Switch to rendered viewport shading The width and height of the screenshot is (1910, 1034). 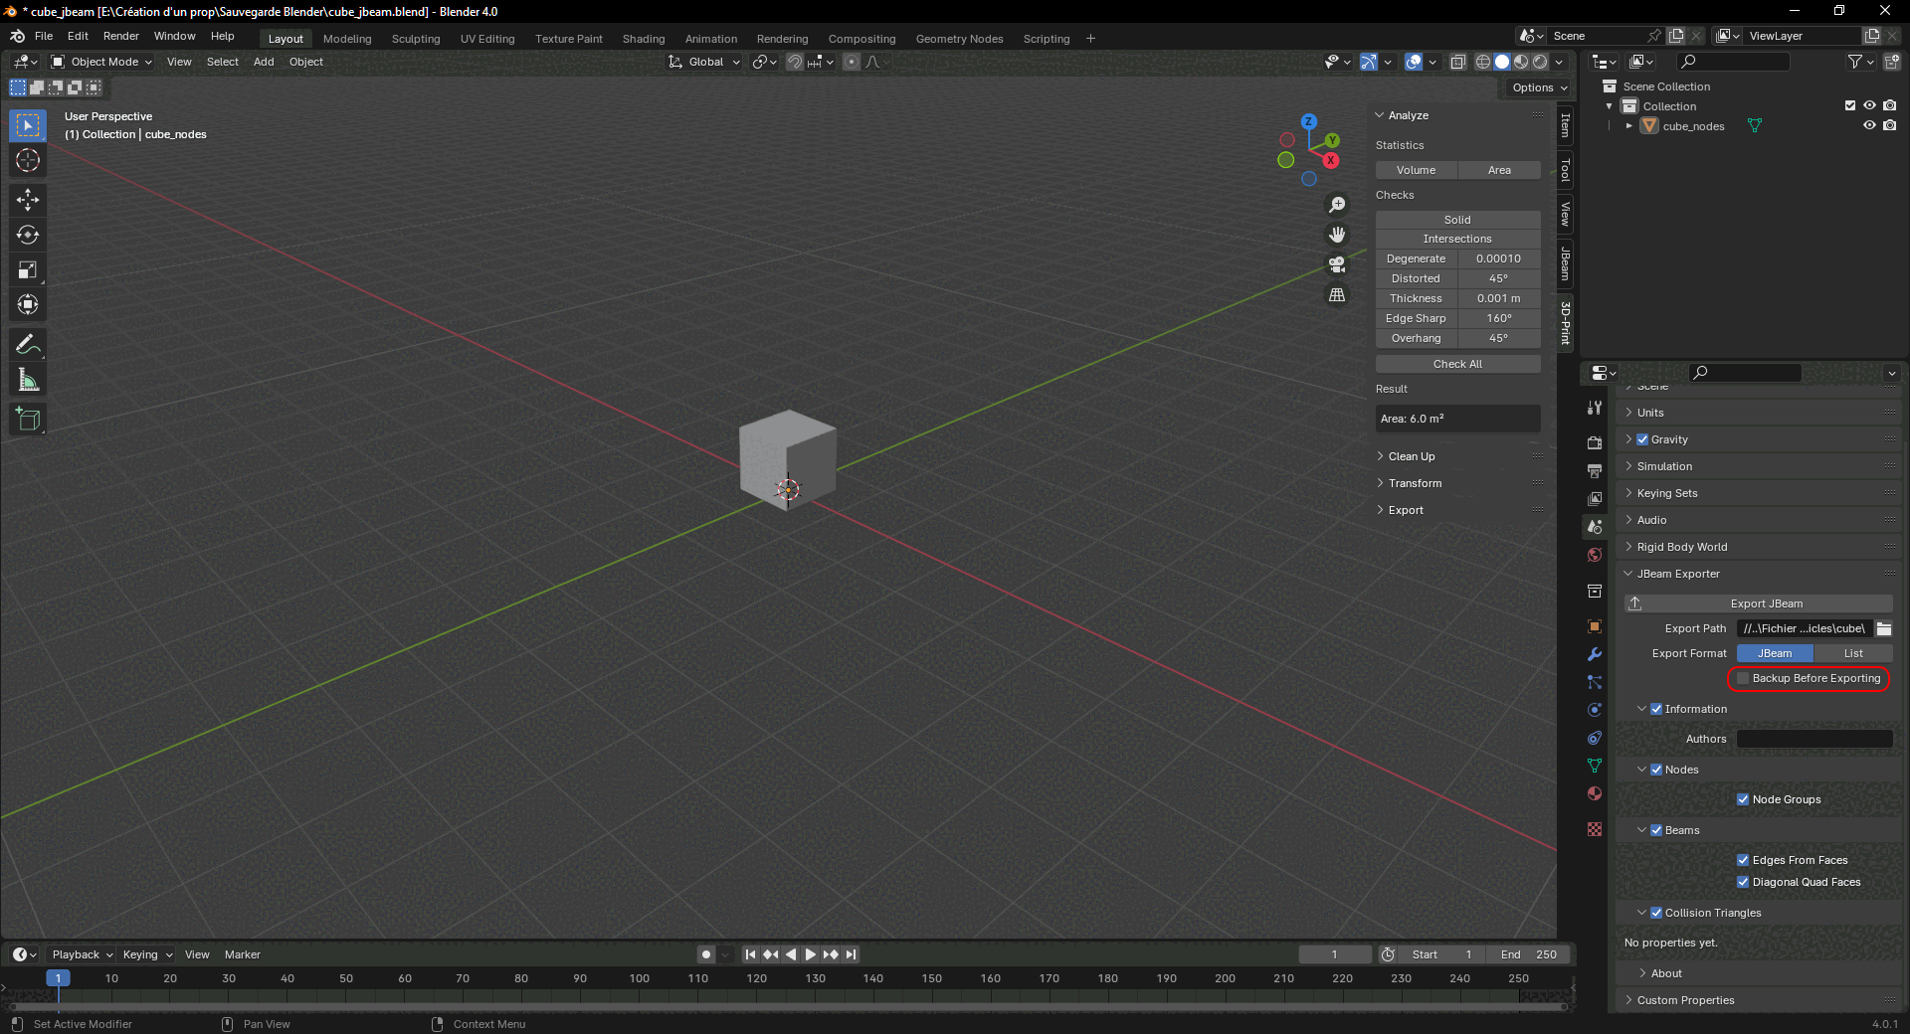(1540, 62)
